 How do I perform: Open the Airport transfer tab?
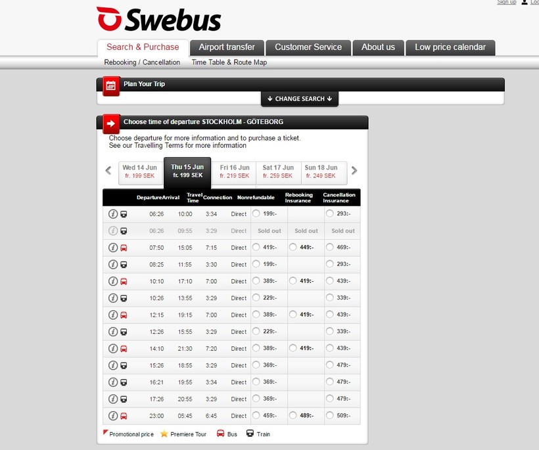(x=227, y=47)
